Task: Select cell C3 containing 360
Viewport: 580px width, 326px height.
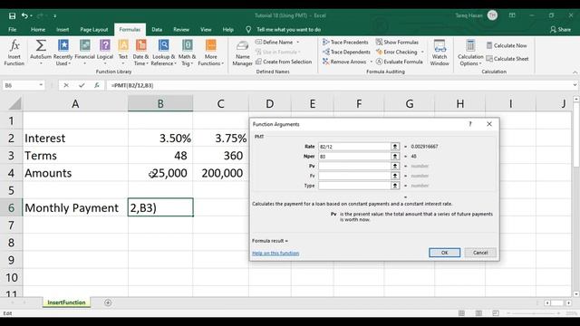Action: (221, 156)
